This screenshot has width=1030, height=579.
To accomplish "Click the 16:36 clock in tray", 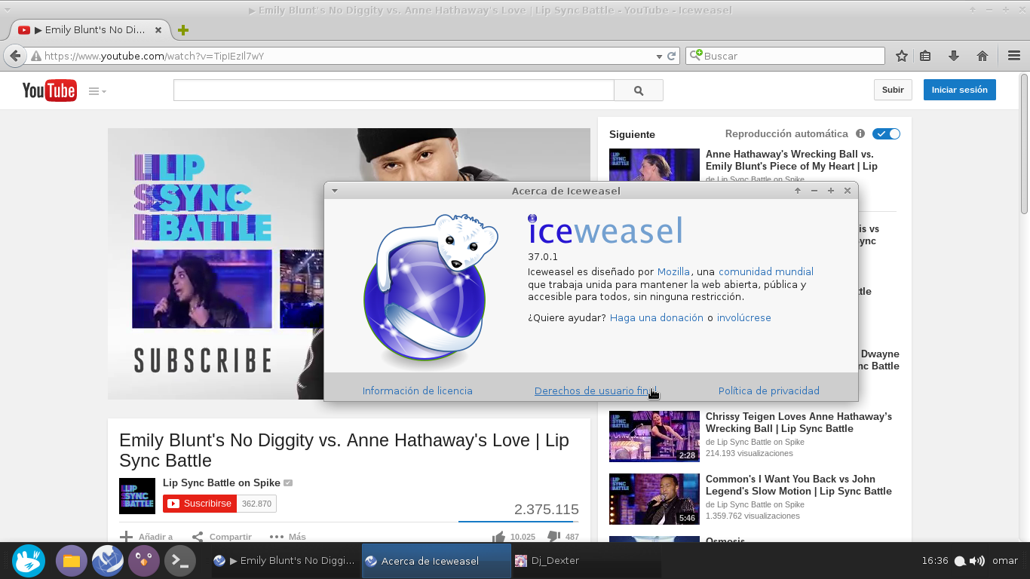I will click(935, 561).
